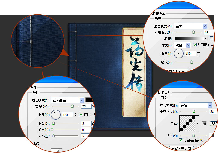Adjust Pattern Overlay 缩放 slider handle
This screenshot has width=219, height=155.
point(193,135)
